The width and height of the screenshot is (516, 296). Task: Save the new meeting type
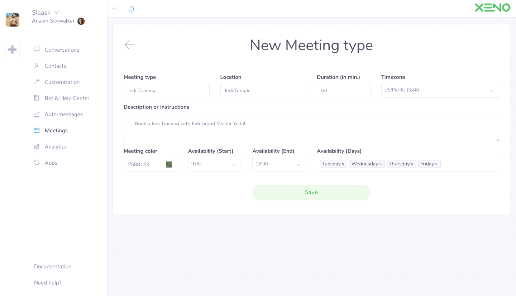point(311,192)
